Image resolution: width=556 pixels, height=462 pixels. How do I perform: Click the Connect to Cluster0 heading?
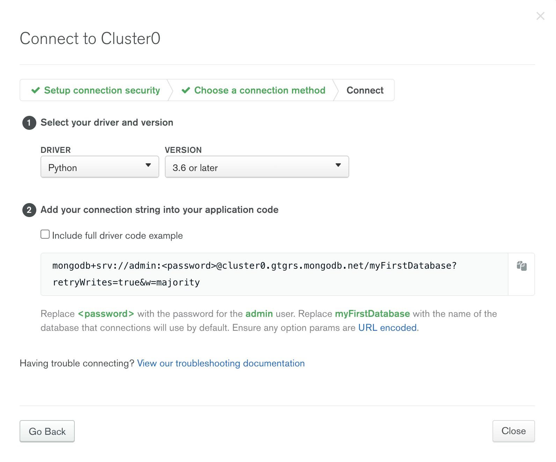(90, 38)
